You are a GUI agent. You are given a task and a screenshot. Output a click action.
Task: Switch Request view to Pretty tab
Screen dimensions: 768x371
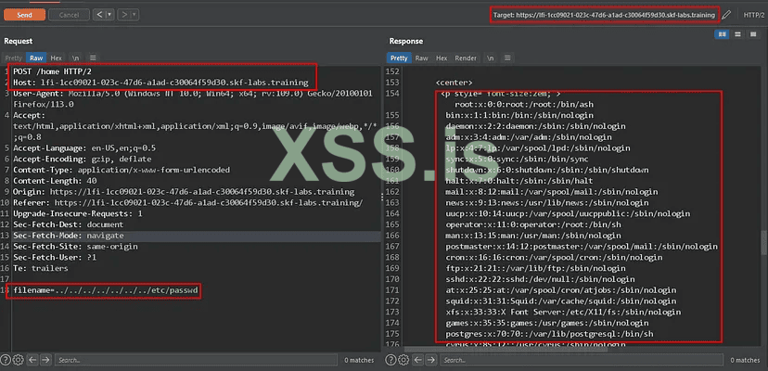click(14, 58)
